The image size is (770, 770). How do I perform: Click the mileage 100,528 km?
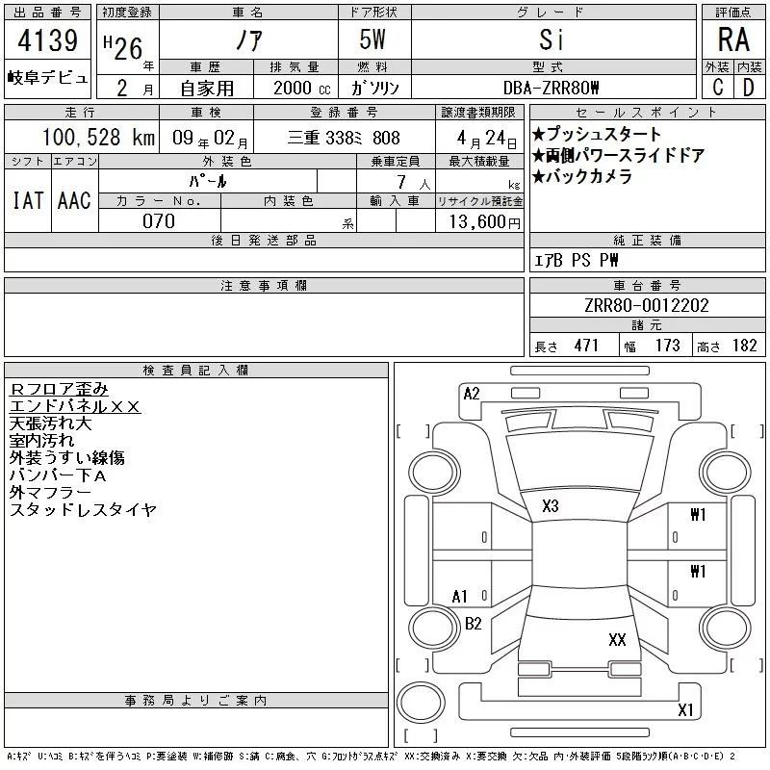coord(98,137)
